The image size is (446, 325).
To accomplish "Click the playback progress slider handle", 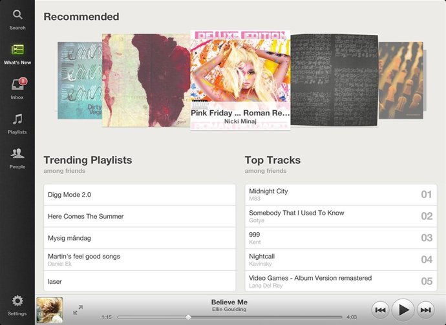I will 188,317.
